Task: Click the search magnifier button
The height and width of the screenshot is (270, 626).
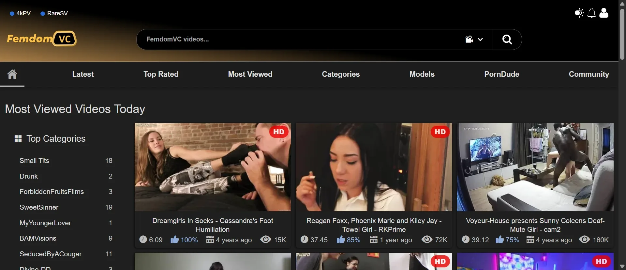Action: pyautogui.click(x=507, y=40)
